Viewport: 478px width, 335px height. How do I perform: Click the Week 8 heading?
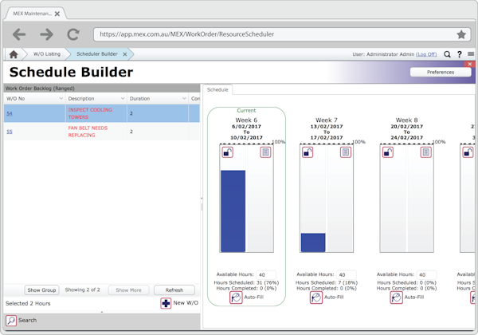point(406,120)
